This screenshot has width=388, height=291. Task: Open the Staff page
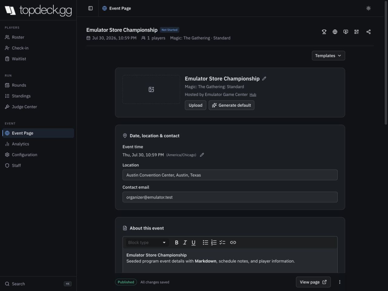(38, 166)
